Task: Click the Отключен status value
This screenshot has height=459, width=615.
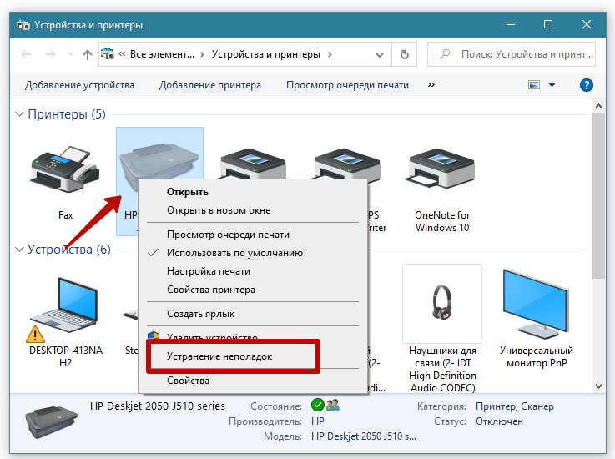Action: (x=499, y=421)
